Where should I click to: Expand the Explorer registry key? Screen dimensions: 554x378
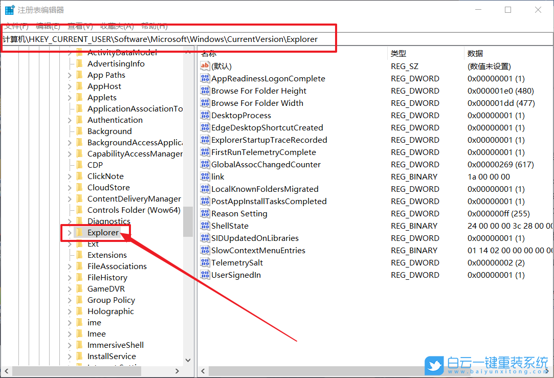coord(70,233)
